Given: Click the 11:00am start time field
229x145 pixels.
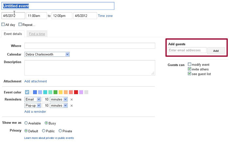Looking at the screenshot, I should coord(37,16).
